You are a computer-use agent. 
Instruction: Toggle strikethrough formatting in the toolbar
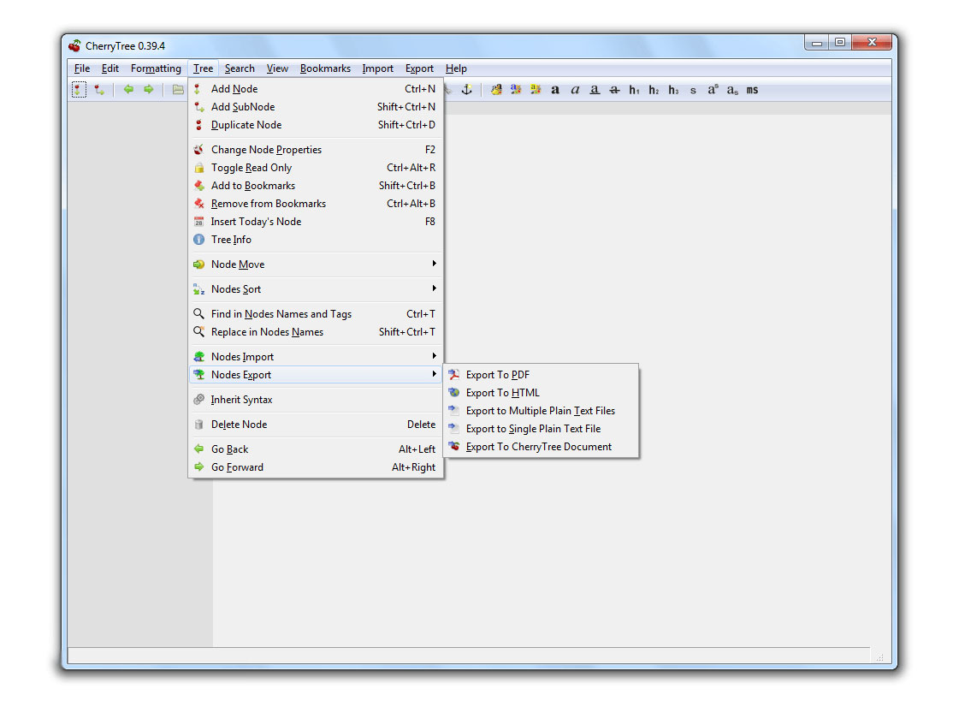(614, 90)
